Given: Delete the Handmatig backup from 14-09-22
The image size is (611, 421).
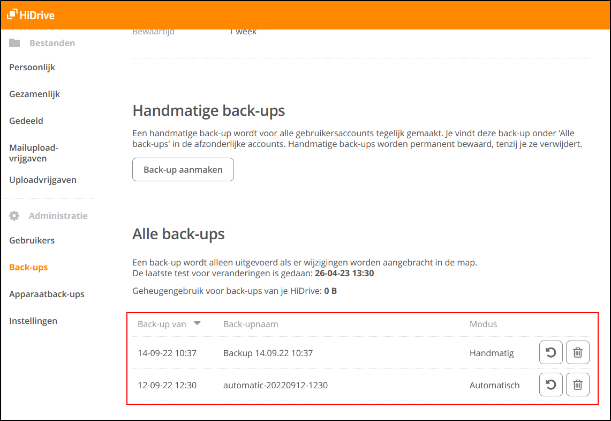Looking at the screenshot, I should click(x=577, y=352).
